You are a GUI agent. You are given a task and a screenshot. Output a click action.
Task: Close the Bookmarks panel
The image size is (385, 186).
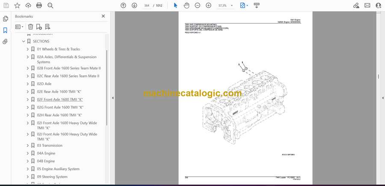[103, 16]
